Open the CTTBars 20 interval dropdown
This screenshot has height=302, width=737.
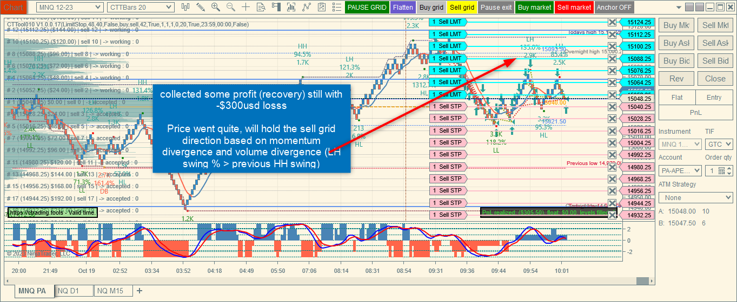141,7
